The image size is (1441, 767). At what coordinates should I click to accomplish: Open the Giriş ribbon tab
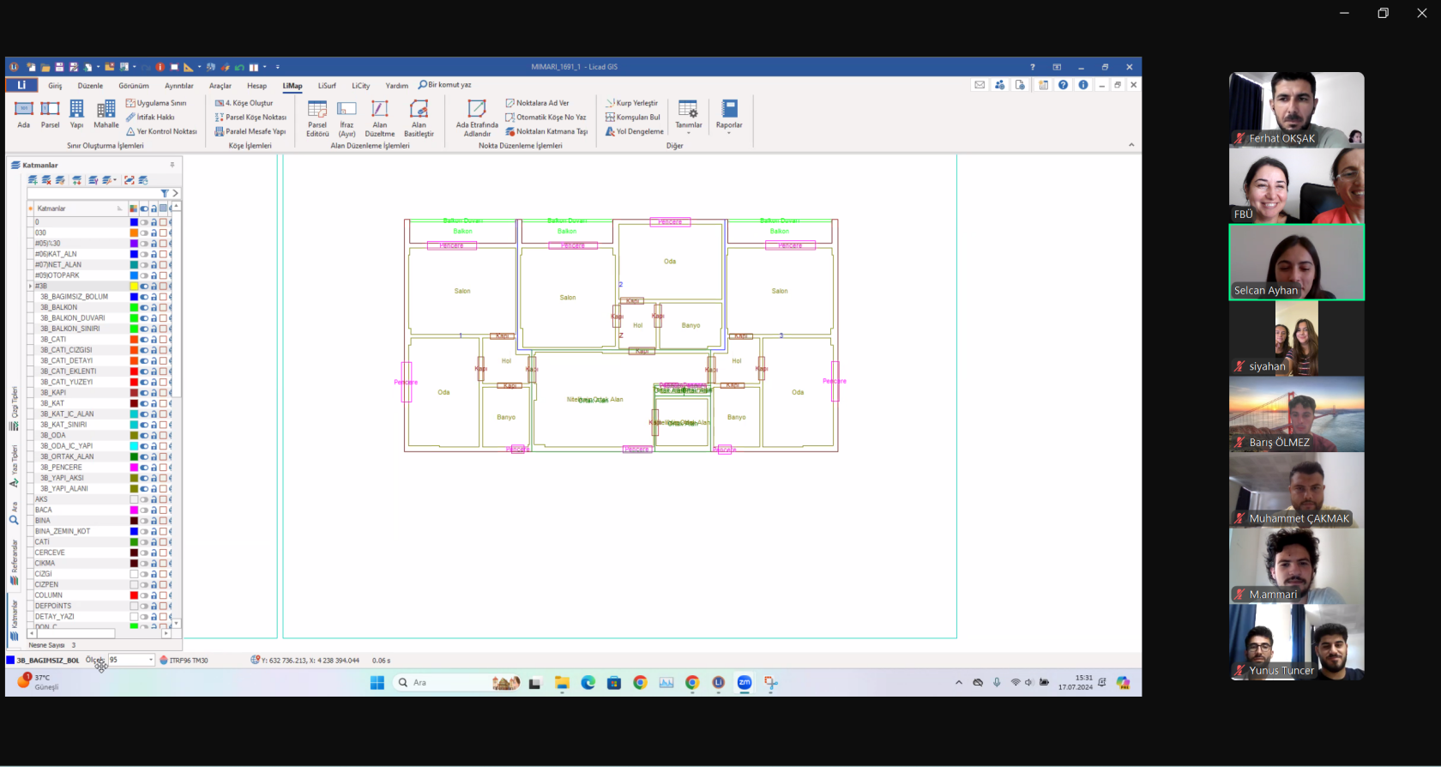(55, 86)
